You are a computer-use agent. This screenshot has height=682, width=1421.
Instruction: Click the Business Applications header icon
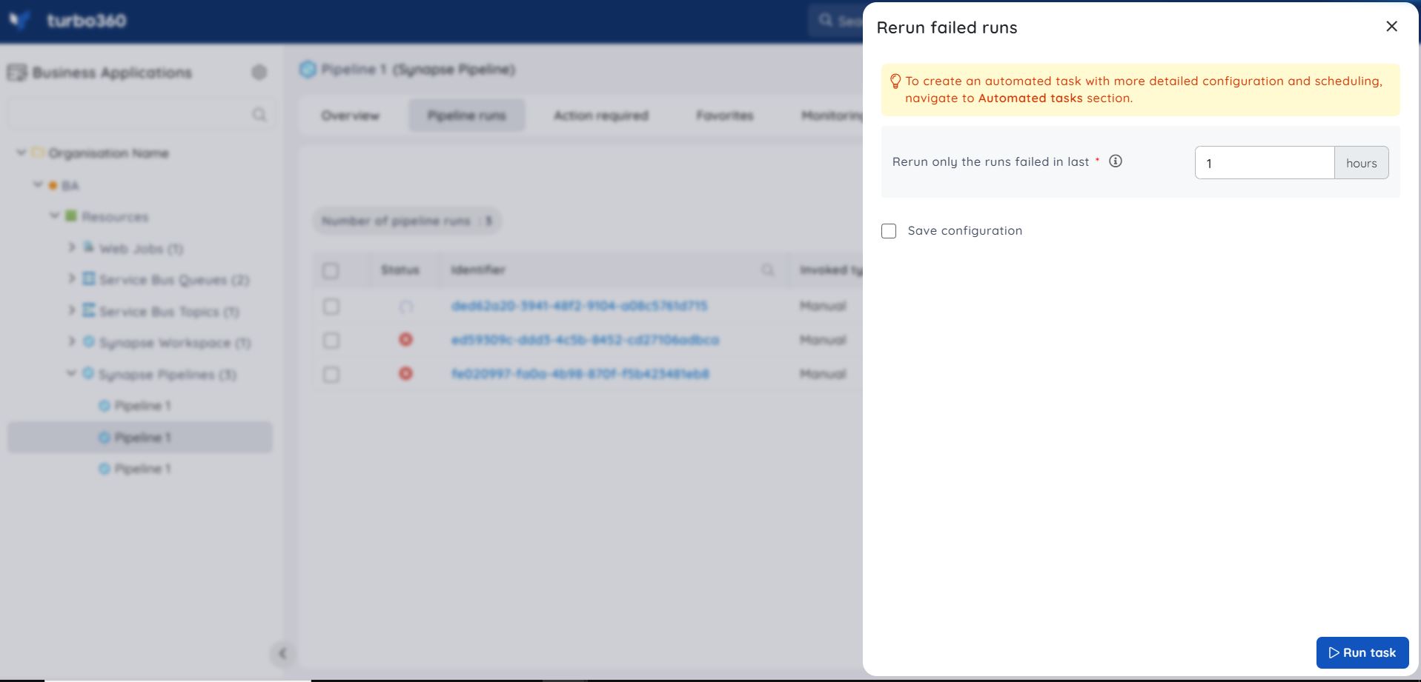point(16,73)
